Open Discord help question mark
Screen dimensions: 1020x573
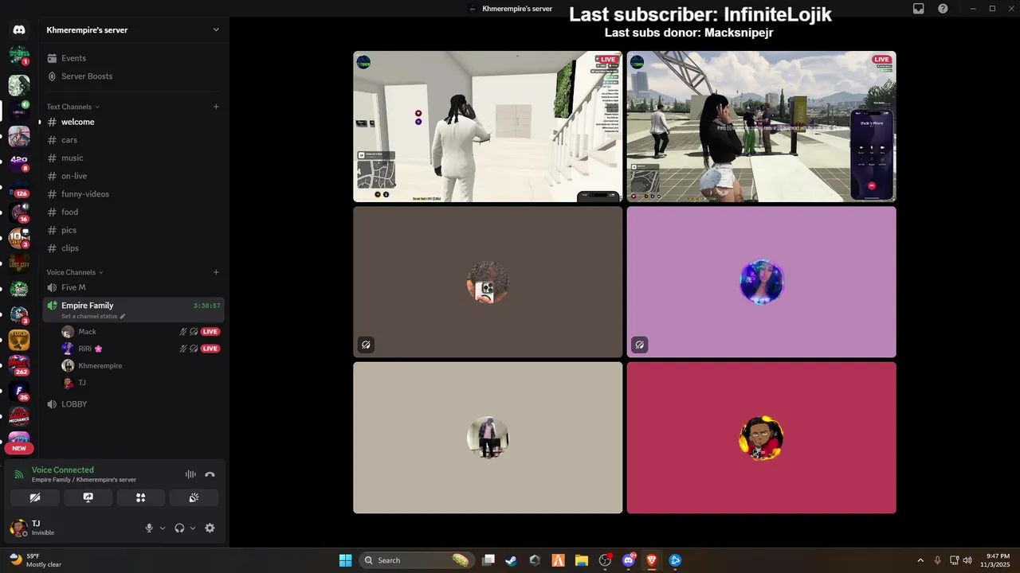(x=943, y=9)
